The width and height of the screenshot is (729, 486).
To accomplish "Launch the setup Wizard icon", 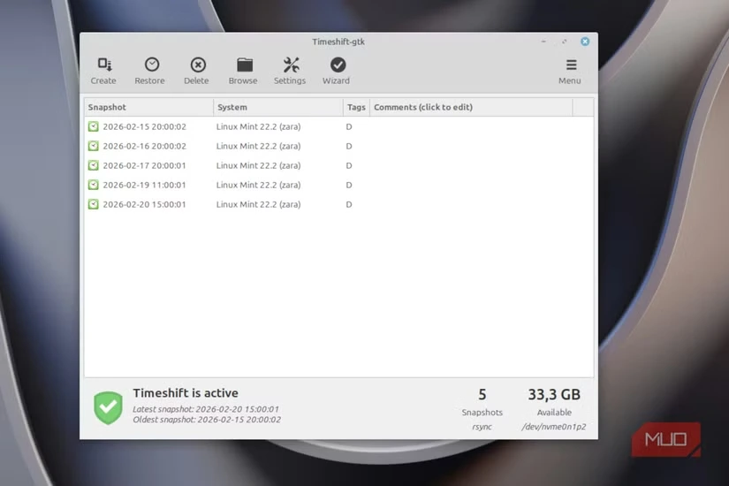I will (x=337, y=65).
